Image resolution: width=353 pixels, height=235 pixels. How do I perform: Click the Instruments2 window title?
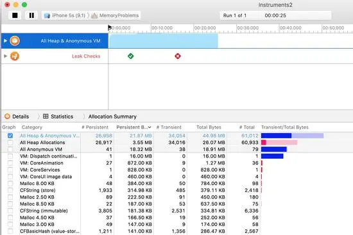(275, 5)
